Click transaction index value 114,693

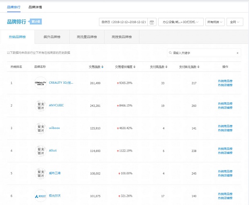(x=95, y=151)
